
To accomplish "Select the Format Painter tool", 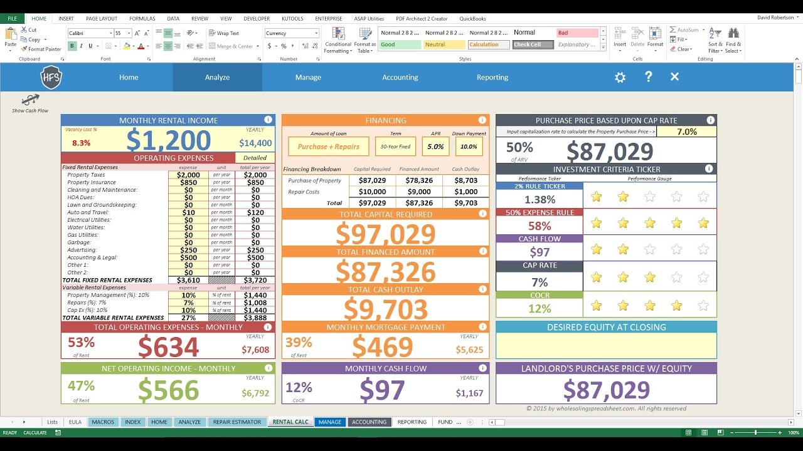I will point(41,49).
